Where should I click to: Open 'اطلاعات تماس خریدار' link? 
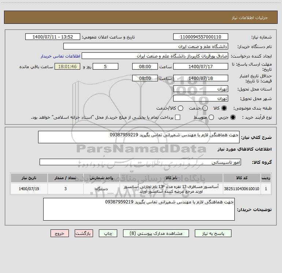60,56
